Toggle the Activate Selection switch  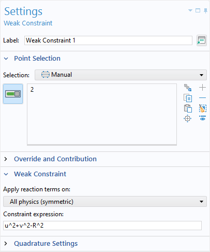pyautogui.click(x=13, y=94)
